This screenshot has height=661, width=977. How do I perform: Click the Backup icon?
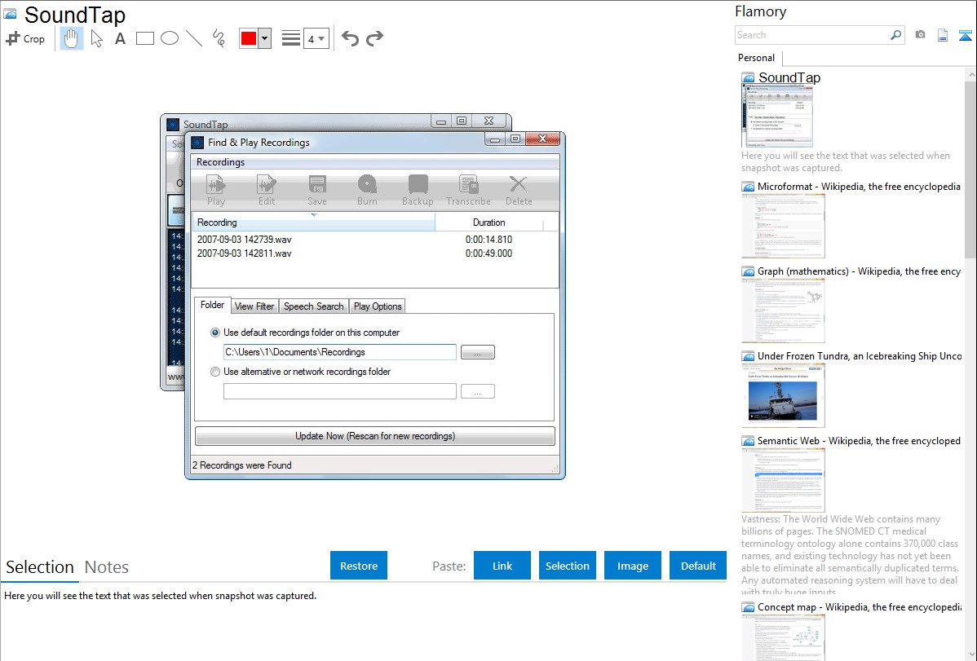click(418, 190)
